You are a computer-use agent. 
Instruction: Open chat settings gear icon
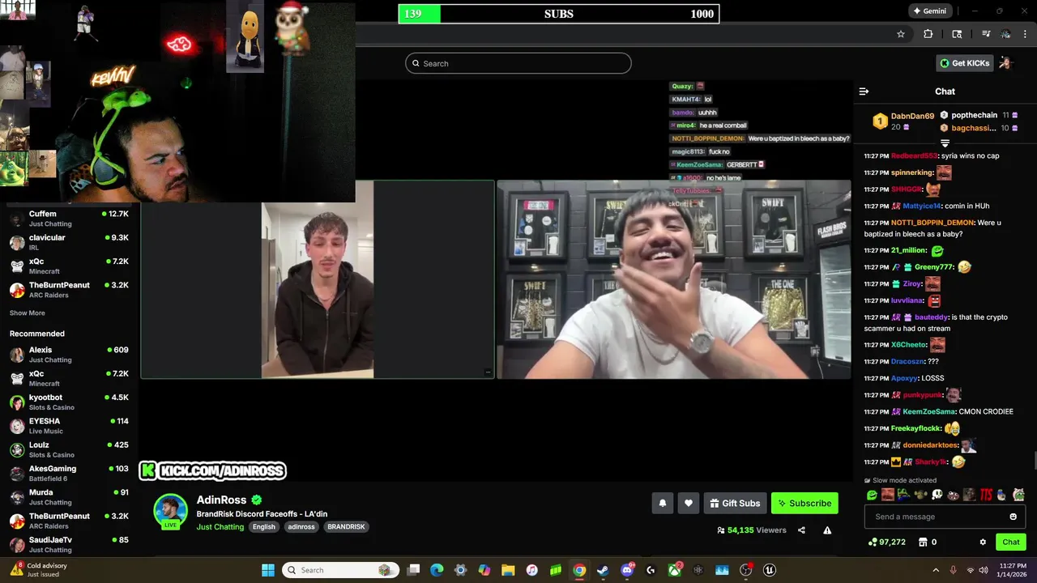pos(983,543)
